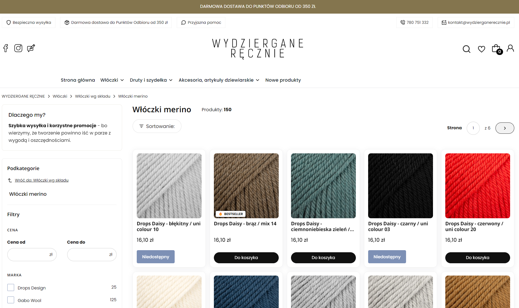Click the shield icon by Bezpieczna wysyłka
Viewport: 519px width, 308px height.
[x=9, y=23]
